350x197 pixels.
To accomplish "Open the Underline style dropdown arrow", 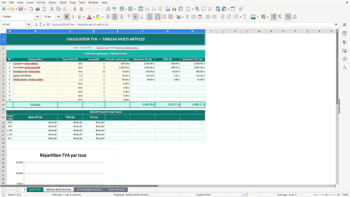I will 83,17.
